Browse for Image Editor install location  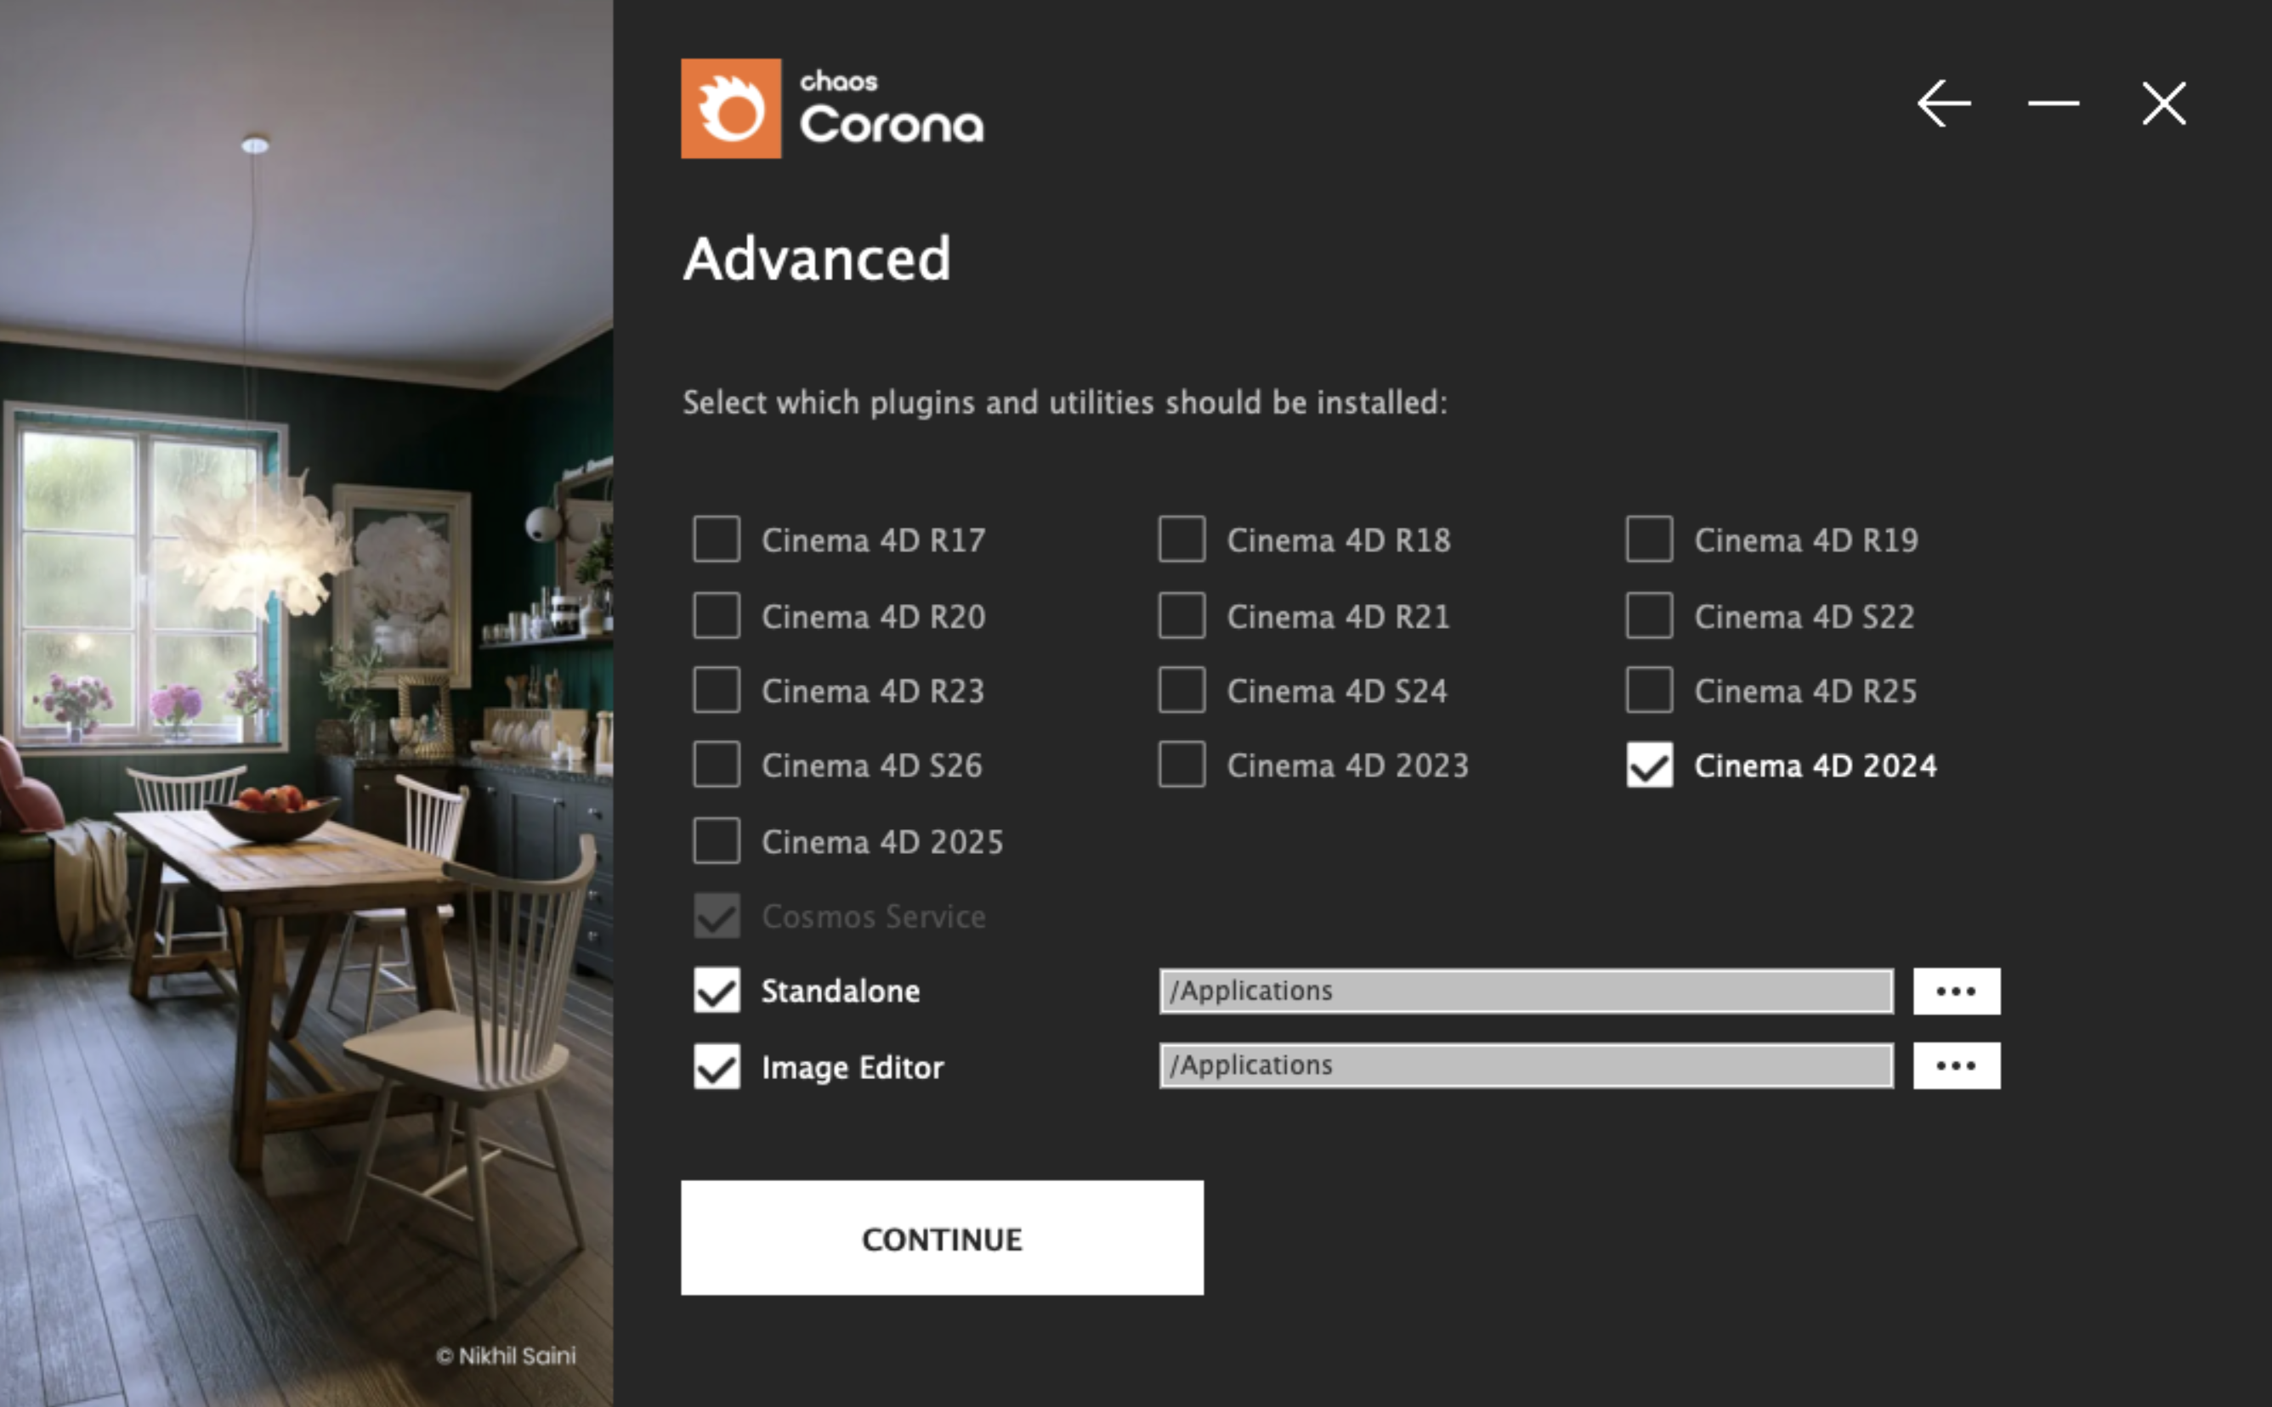tap(1957, 1065)
